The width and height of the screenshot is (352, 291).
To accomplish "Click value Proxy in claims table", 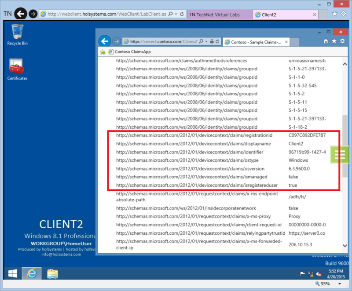I will (294, 216).
